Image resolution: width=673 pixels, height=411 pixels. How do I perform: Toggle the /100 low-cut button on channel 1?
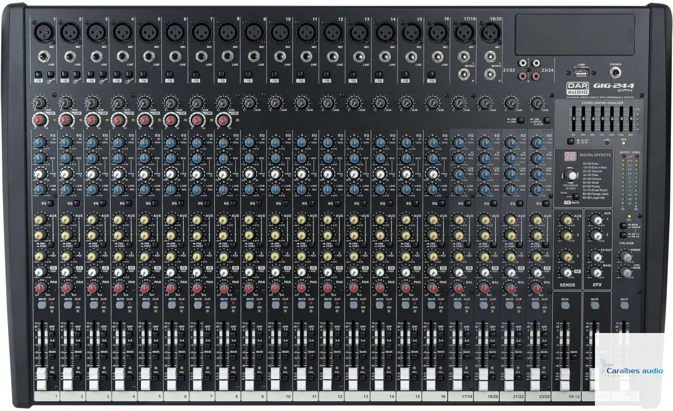coord(38,74)
